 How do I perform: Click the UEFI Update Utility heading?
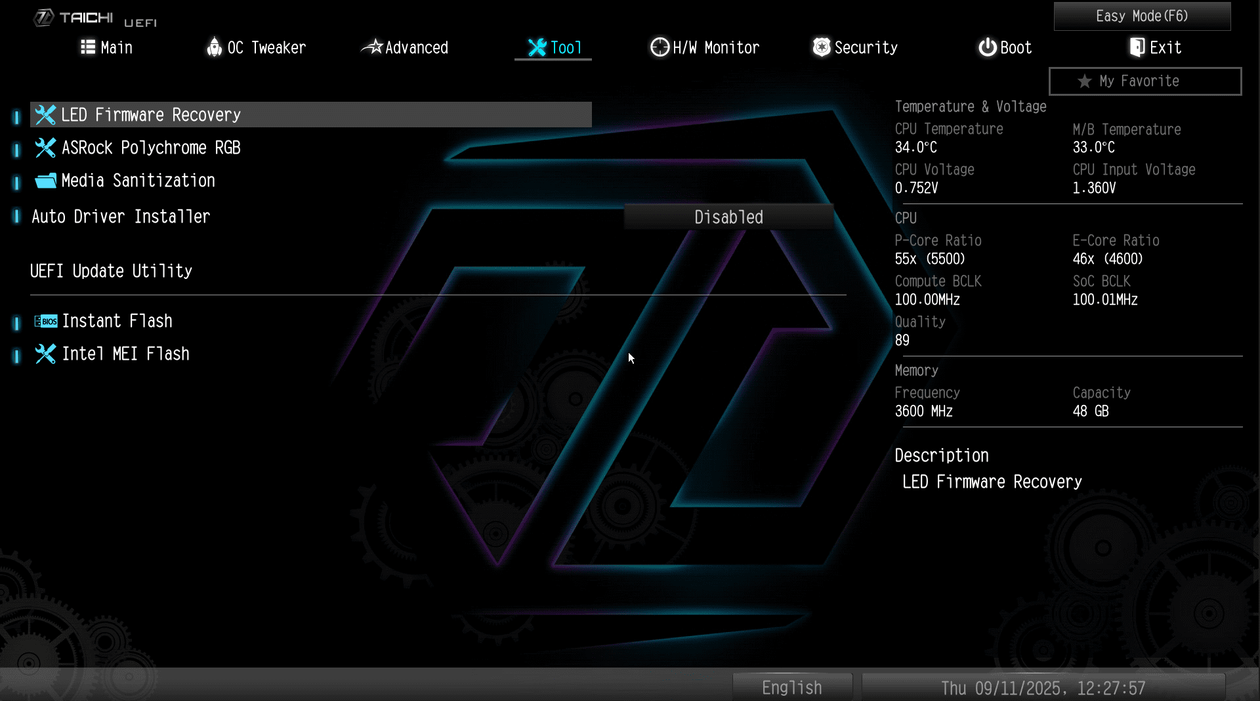click(111, 271)
